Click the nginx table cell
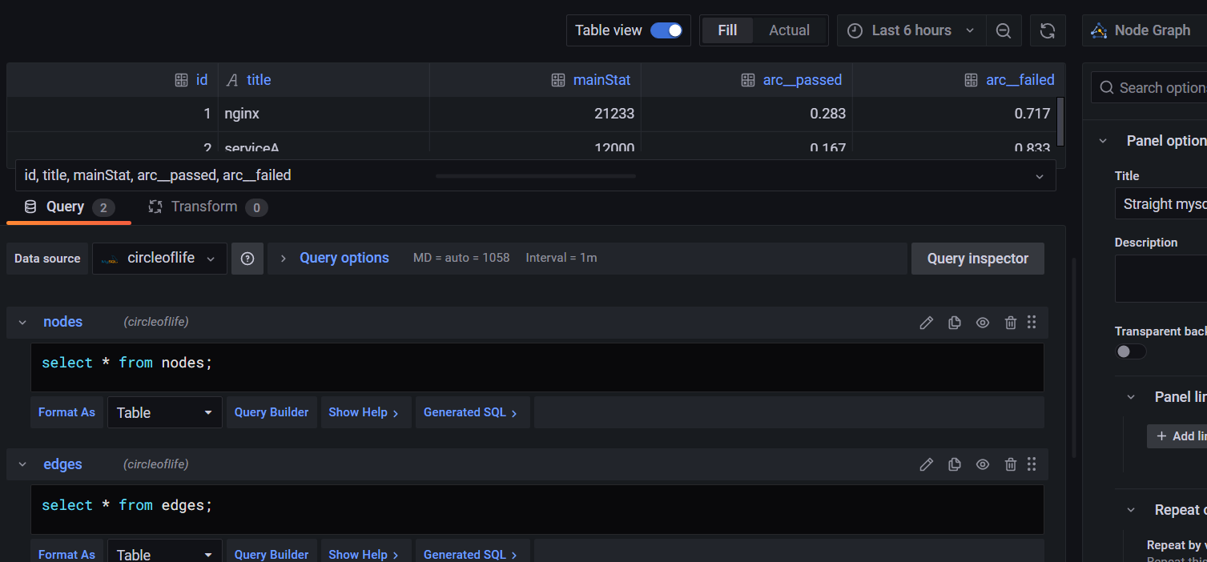This screenshot has width=1207, height=562. 324,114
